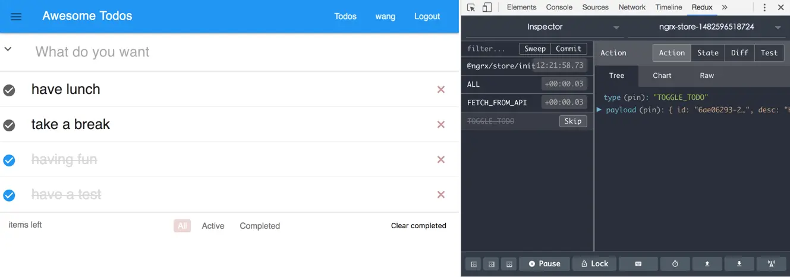Click the Clear completed button
The width and height of the screenshot is (790, 277).
coord(418,226)
